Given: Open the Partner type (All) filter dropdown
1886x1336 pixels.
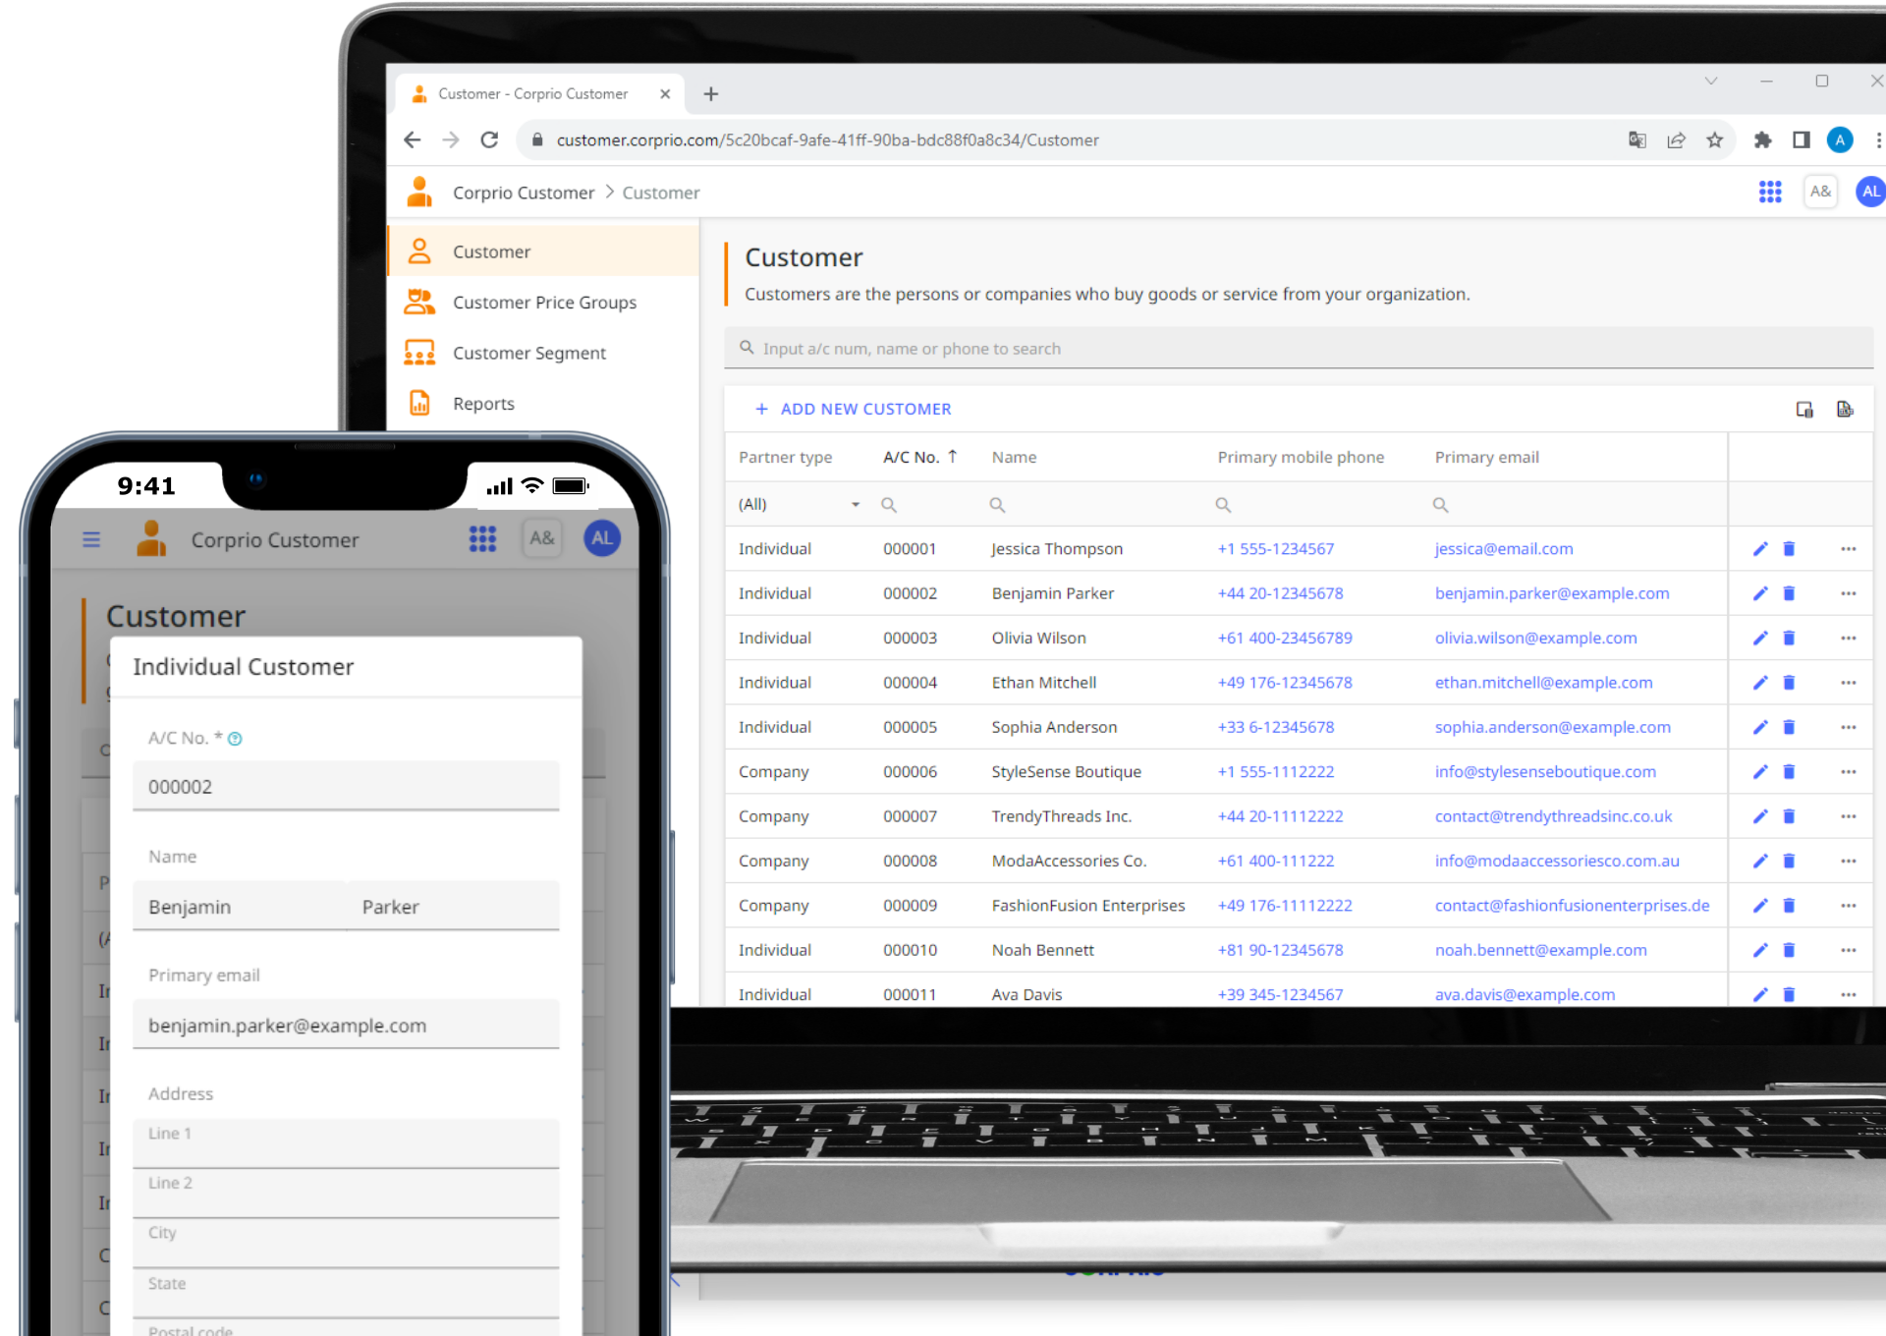Looking at the screenshot, I should (800, 505).
